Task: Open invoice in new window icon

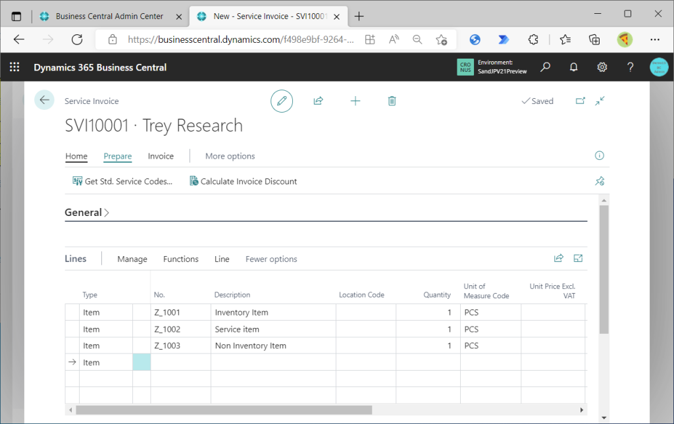Action: click(581, 101)
